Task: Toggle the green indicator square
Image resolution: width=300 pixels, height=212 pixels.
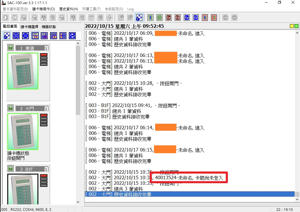Action: click(296, 26)
